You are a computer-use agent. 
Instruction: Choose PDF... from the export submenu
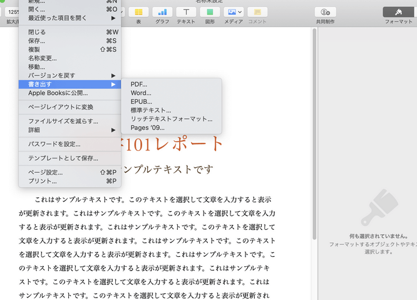[x=139, y=84]
